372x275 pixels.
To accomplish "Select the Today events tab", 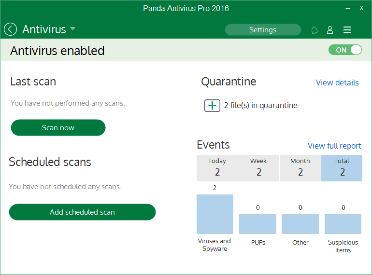I will coord(217,167).
